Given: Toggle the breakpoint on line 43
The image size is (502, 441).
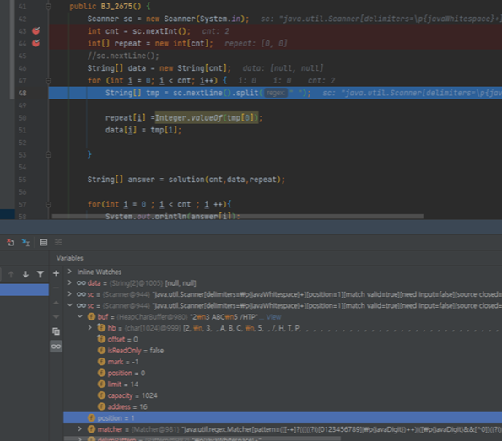Looking at the screenshot, I should [35, 30].
